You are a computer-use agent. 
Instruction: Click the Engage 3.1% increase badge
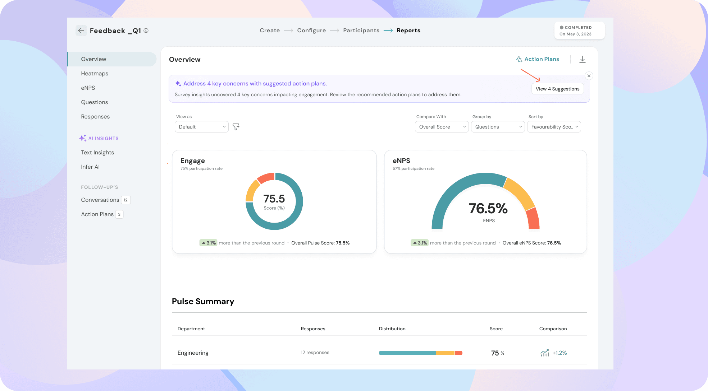(x=208, y=243)
